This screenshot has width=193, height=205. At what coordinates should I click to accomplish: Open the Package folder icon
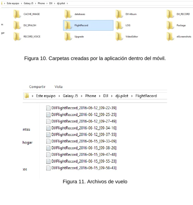[170, 25]
